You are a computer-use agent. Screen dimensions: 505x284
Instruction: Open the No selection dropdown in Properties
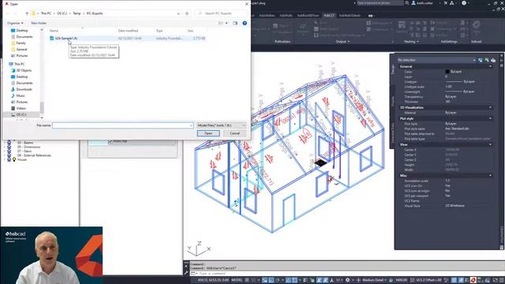click(x=436, y=60)
